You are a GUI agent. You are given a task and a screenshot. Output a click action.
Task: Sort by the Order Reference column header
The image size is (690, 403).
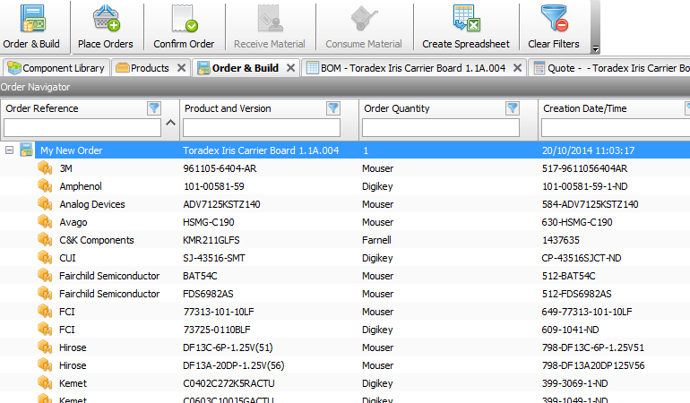tap(42, 108)
